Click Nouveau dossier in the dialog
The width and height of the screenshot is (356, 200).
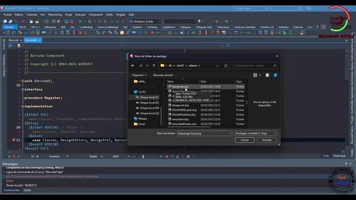click(163, 75)
